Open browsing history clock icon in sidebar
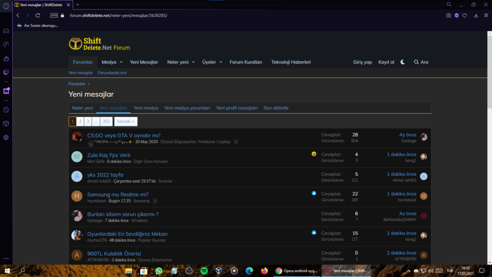This screenshot has height=277, width=492. pos(6,110)
